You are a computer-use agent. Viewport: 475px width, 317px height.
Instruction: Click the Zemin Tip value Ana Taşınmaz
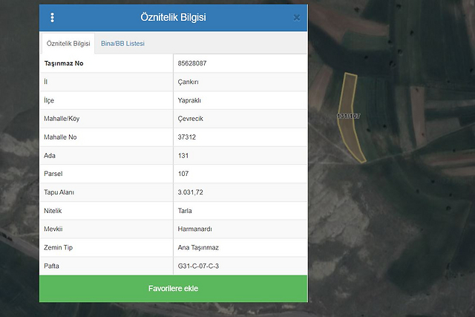[x=198, y=248]
